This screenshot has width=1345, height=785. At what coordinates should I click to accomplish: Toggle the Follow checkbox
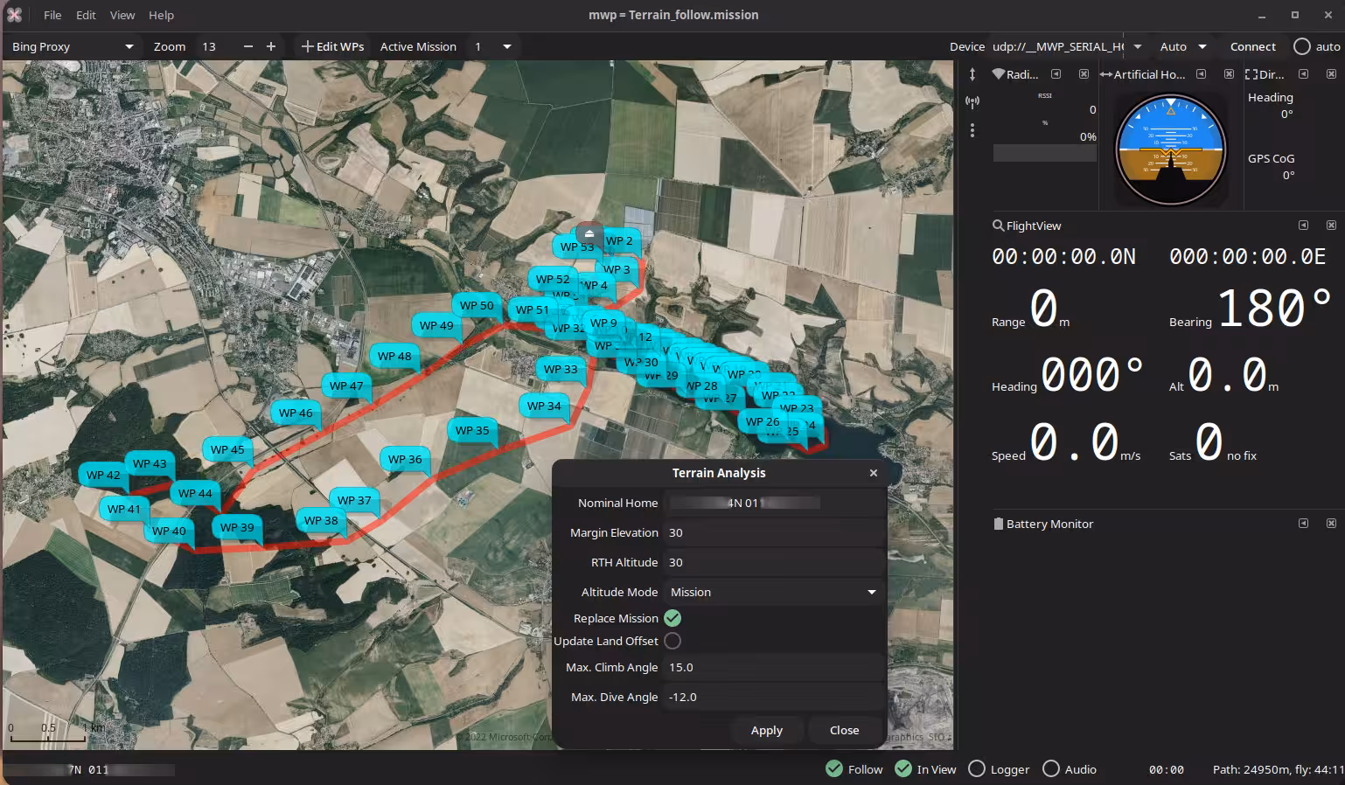click(835, 769)
